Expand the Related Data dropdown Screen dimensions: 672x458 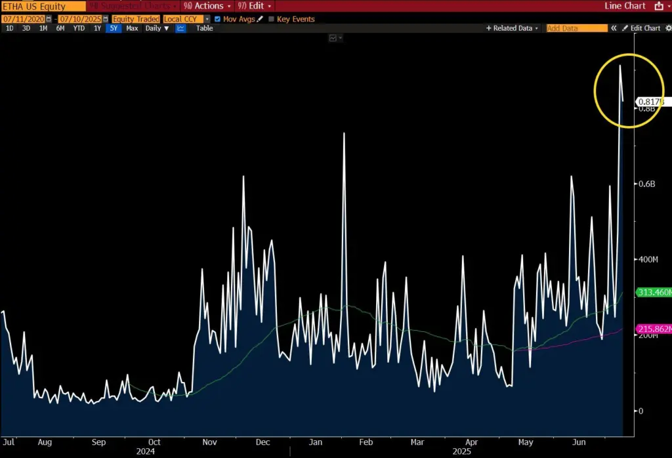[511, 28]
